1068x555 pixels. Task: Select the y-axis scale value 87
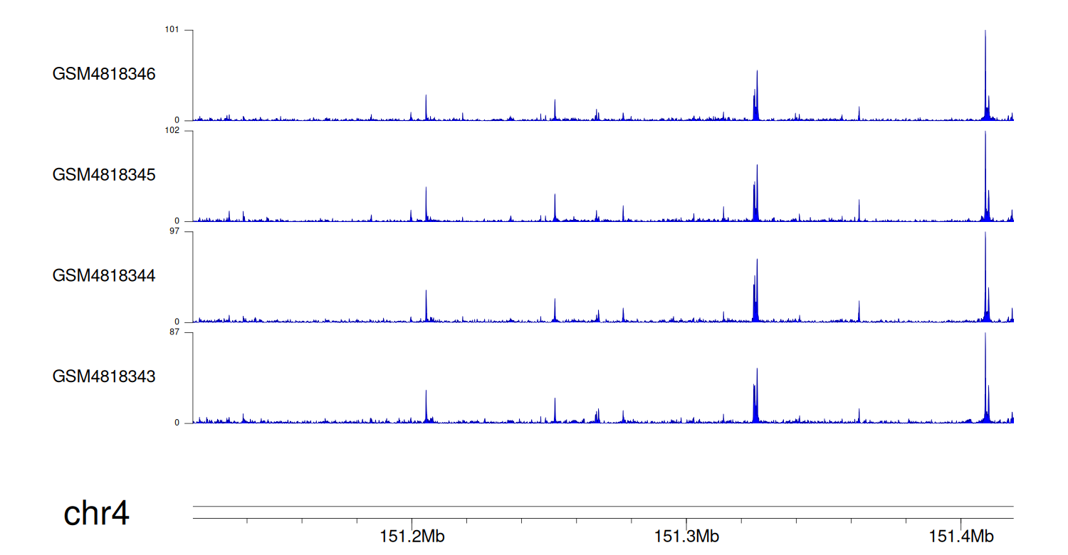174,332
